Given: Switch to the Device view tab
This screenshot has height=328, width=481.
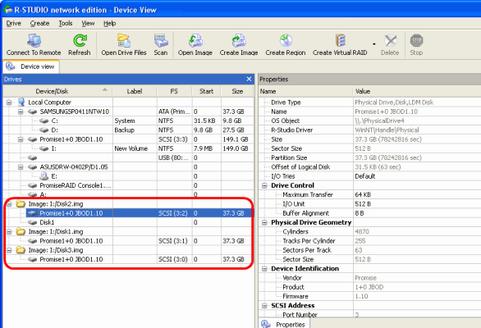Looking at the screenshot, I should tap(31, 66).
